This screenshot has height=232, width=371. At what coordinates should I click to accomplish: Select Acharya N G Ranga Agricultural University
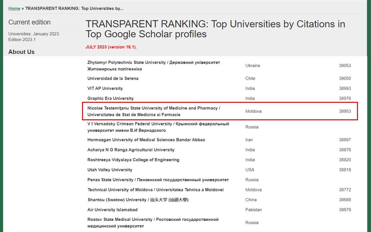pos(131,150)
